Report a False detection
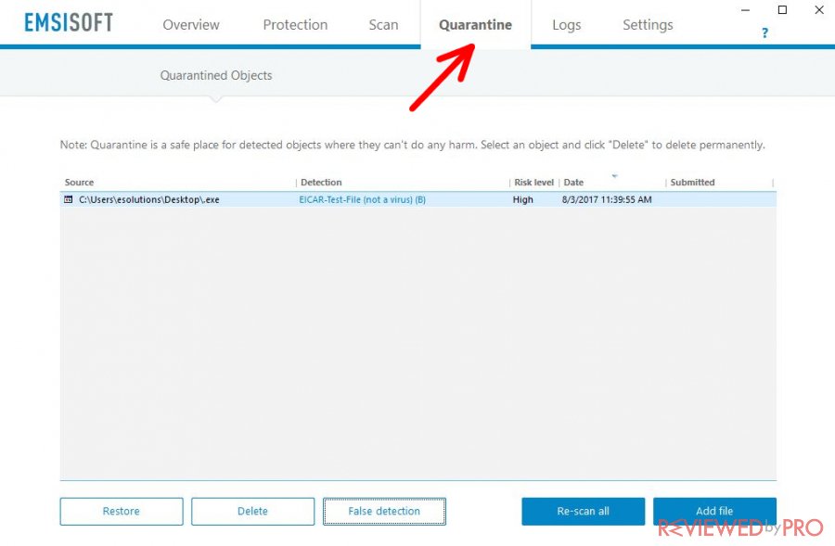The height and width of the screenshot is (546, 835). (x=384, y=512)
